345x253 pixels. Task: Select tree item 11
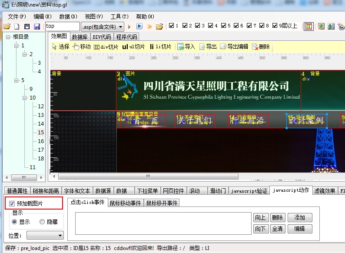click(33, 167)
